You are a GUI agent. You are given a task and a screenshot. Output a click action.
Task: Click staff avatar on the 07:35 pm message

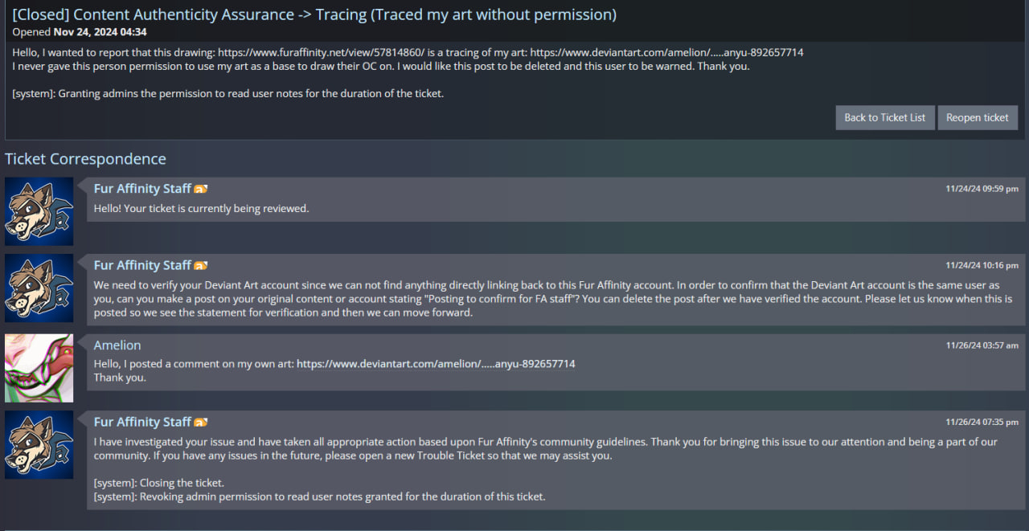(39, 445)
